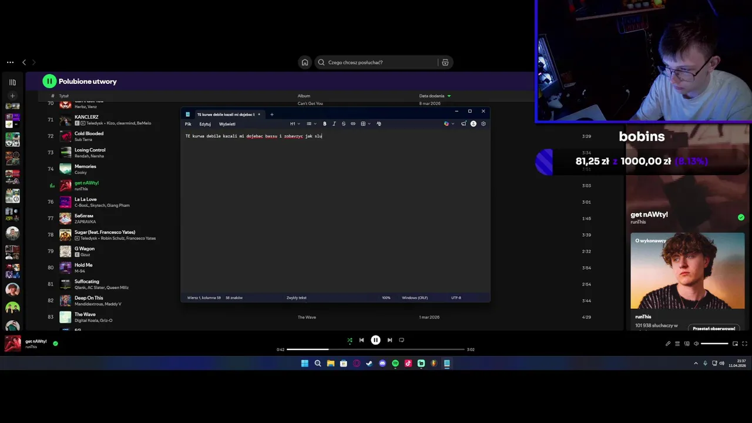
Task: Toggle italic formatting in Notepad
Action: pyautogui.click(x=334, y=124)
